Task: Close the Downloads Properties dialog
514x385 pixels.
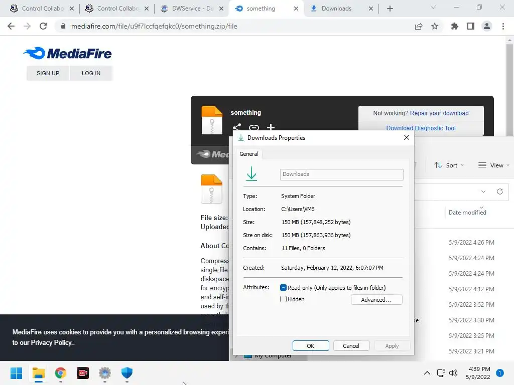Action: (x=407, y=137)
